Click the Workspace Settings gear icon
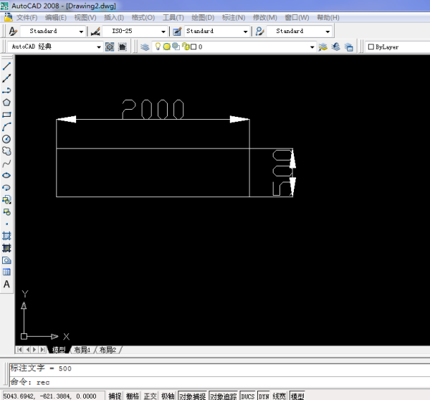Screen dimensions: 430x400 (110, 47)
